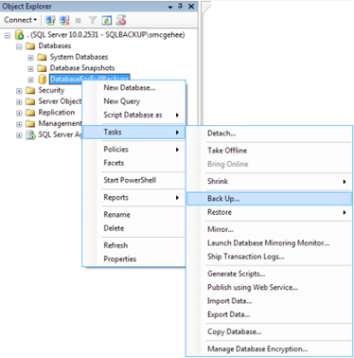
Task: Choose New Database... from context menu
Action: (133, 88)
